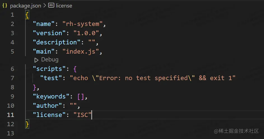
Task: Click line number 6 in the gutter
Action: click(x=12, y=69)
